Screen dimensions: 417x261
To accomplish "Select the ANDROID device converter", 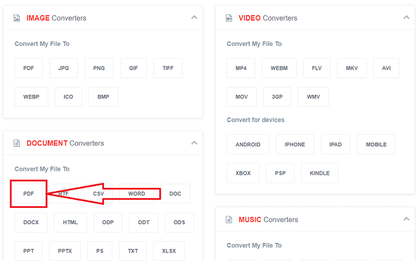I will (x=248, y=144).
